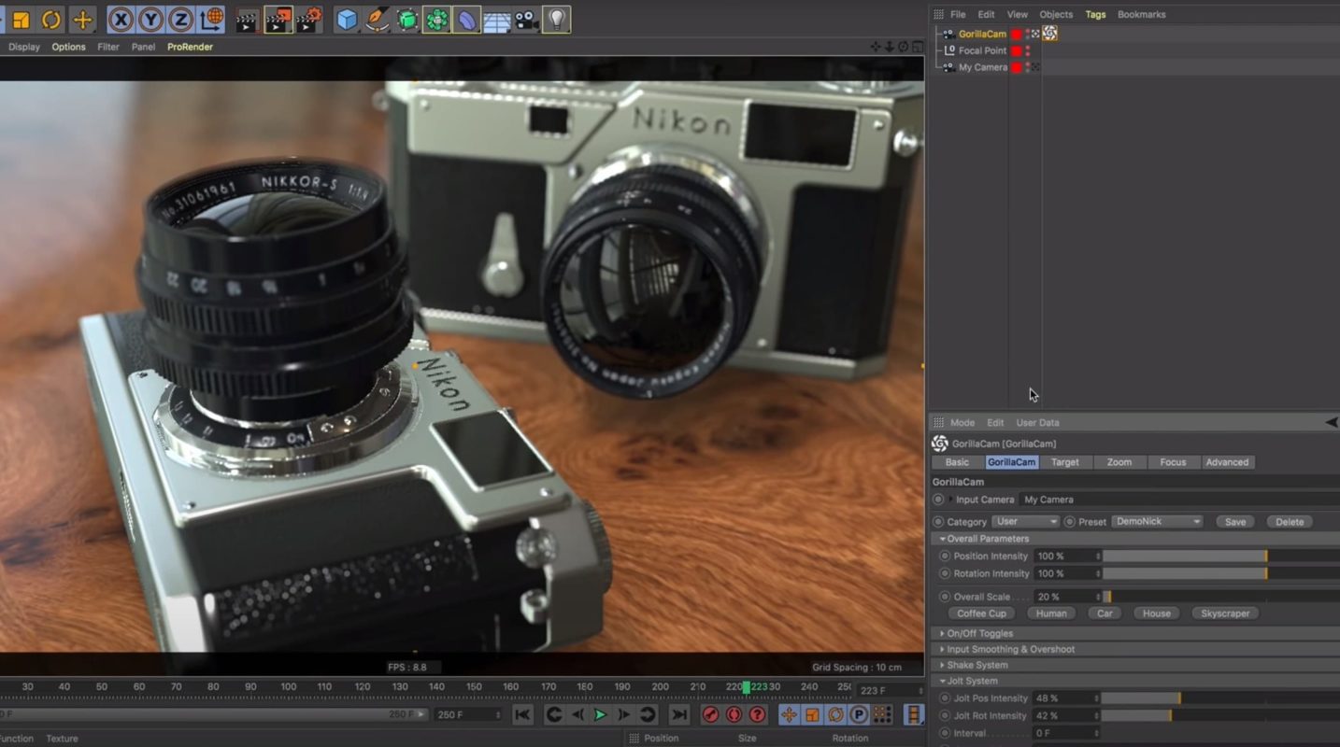Image resolution: width=1340 pixels, height=747 pixels.
Task: Add a Camera object from toolbar
Action: point(526,20)
